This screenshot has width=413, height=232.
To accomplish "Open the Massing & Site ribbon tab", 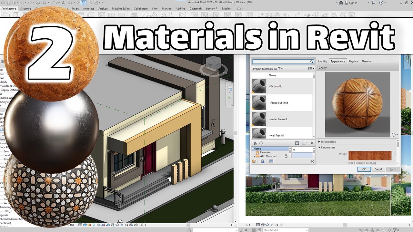I will [121, 9].
